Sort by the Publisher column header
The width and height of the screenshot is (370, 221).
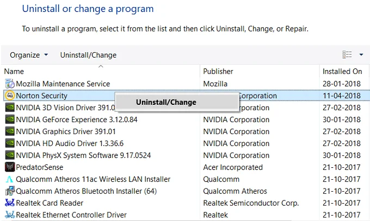(x=218, y=71)
